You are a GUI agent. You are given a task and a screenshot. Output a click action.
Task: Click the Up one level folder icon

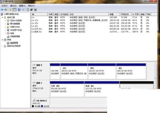coord(11,10)
